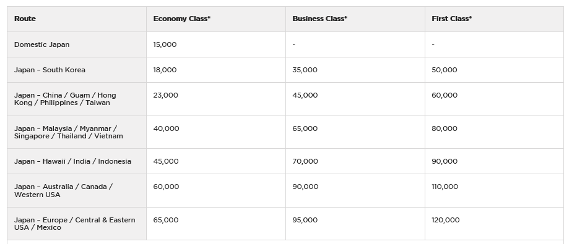Click 35,000 business value for South Korea

[305, 70]
